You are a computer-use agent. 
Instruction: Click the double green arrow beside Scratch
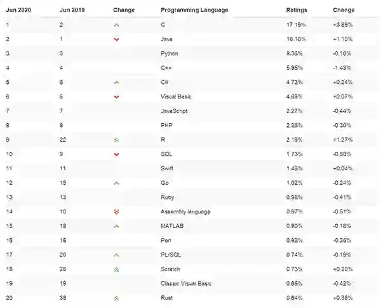point(116,269)
